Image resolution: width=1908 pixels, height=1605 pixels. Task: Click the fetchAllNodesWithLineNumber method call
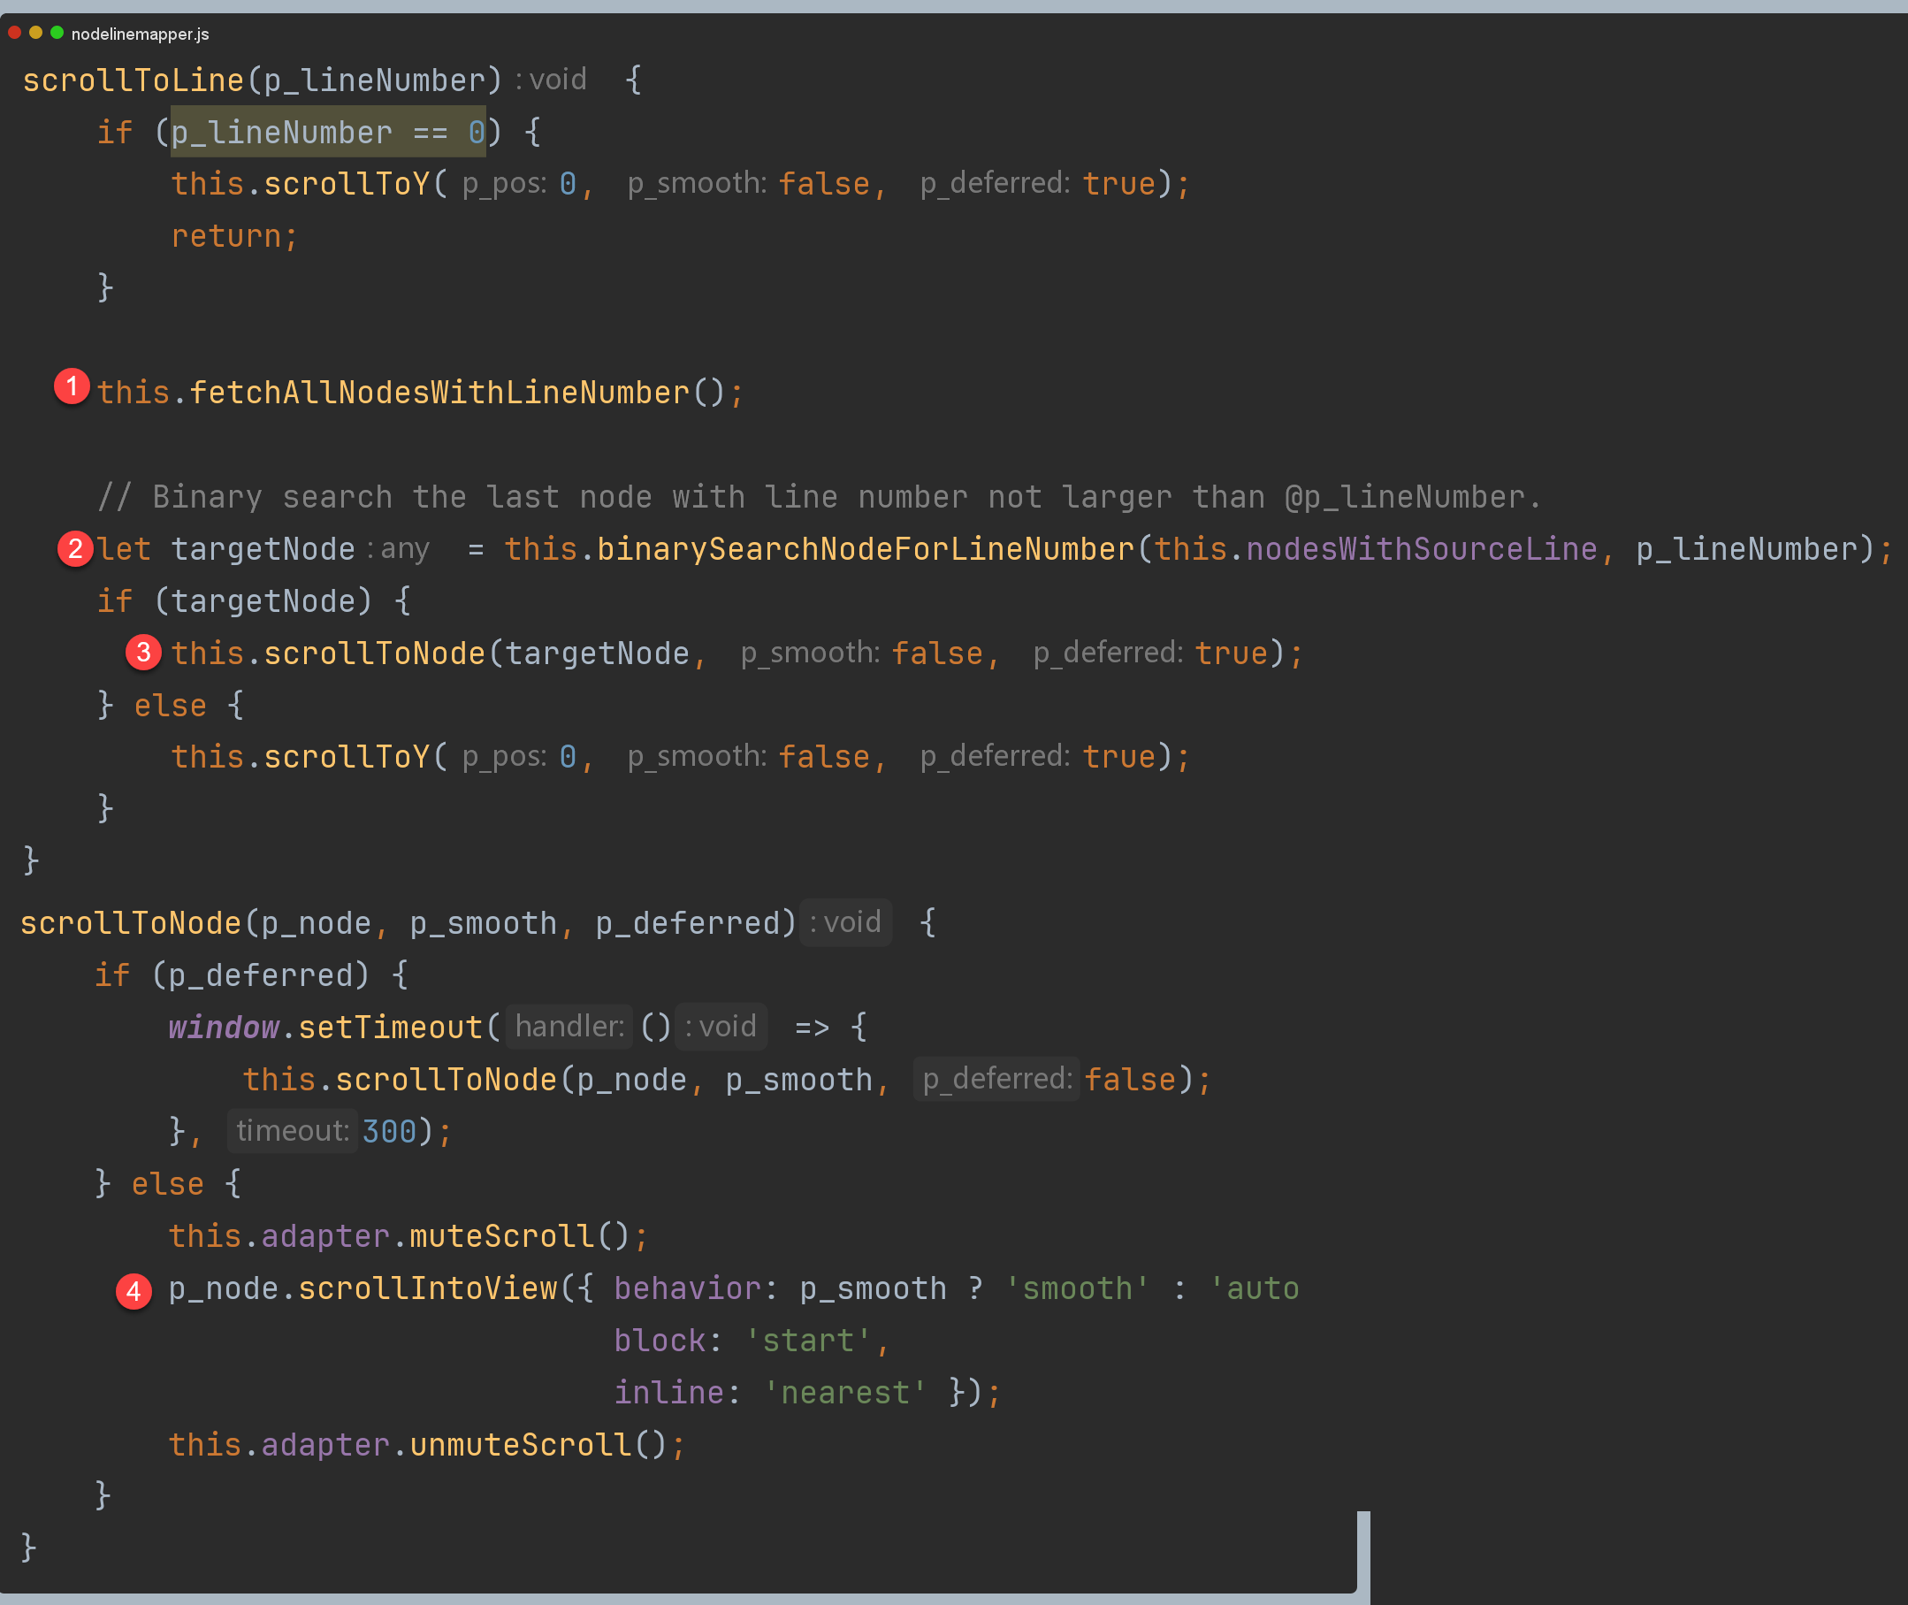pyautogui.click(x=439, y=393)
